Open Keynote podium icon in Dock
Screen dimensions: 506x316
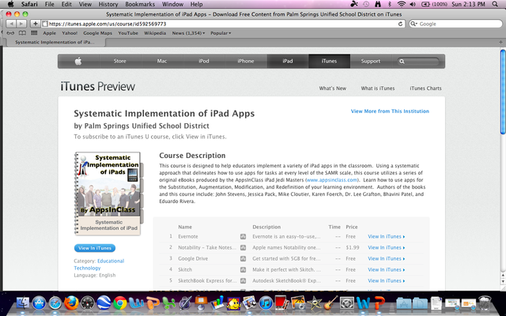[201, 303]
